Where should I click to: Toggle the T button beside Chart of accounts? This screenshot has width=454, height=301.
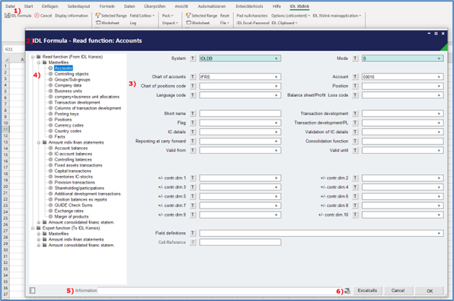point(193,77)
